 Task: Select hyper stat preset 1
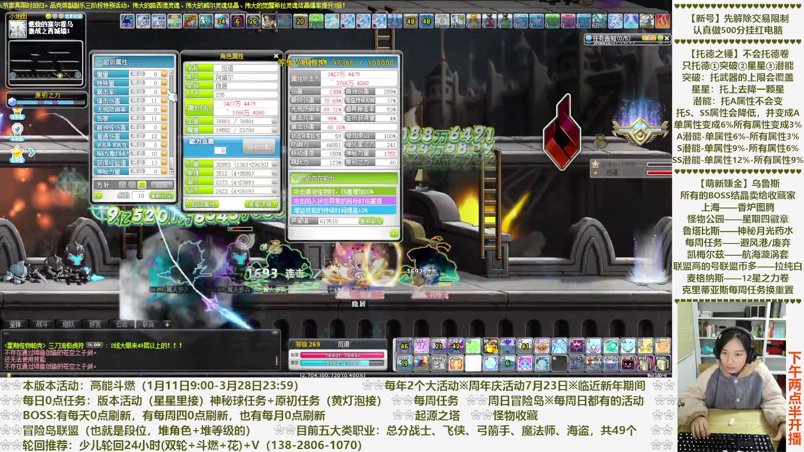(x=122, y=185)
